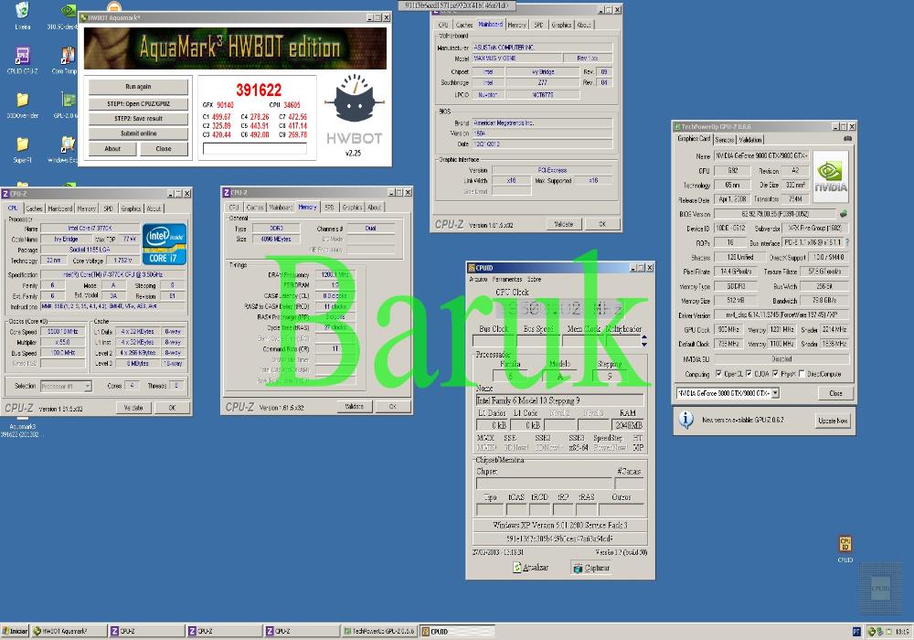914x640 pixels.
Task: Switch to the Sensors tab in GPU-Z
Action: [725, 140]
